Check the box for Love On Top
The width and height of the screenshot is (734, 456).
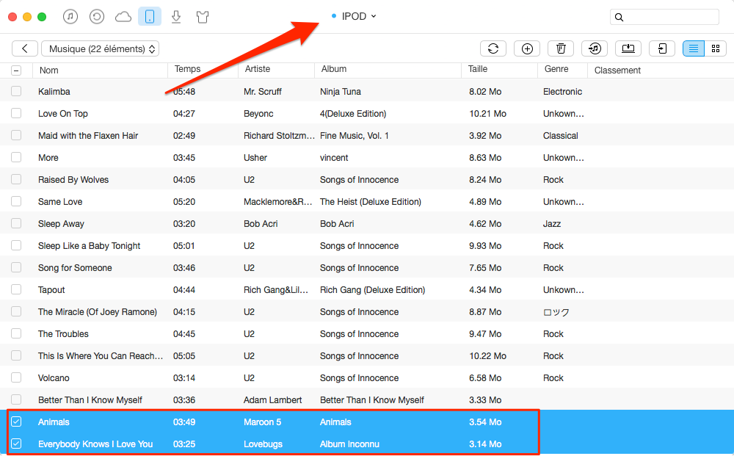(16, 113)
